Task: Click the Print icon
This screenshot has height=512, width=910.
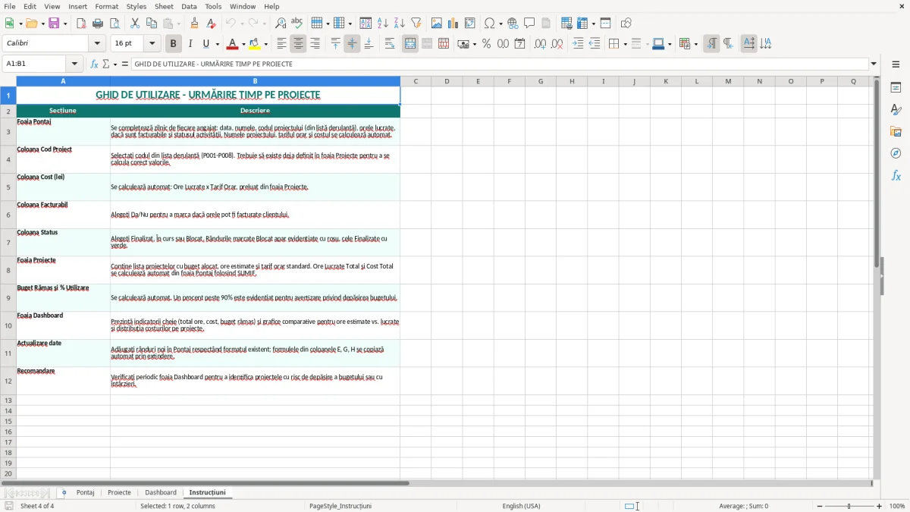Action: tap(97, 24)
